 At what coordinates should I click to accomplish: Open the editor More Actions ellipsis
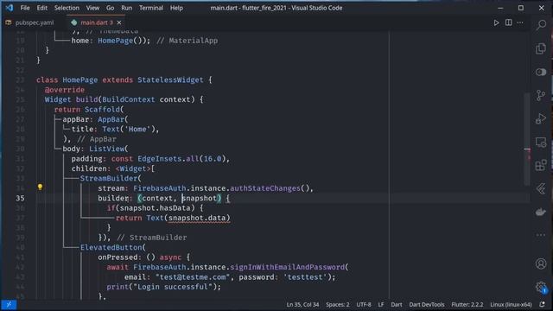[x=520, y=22]
